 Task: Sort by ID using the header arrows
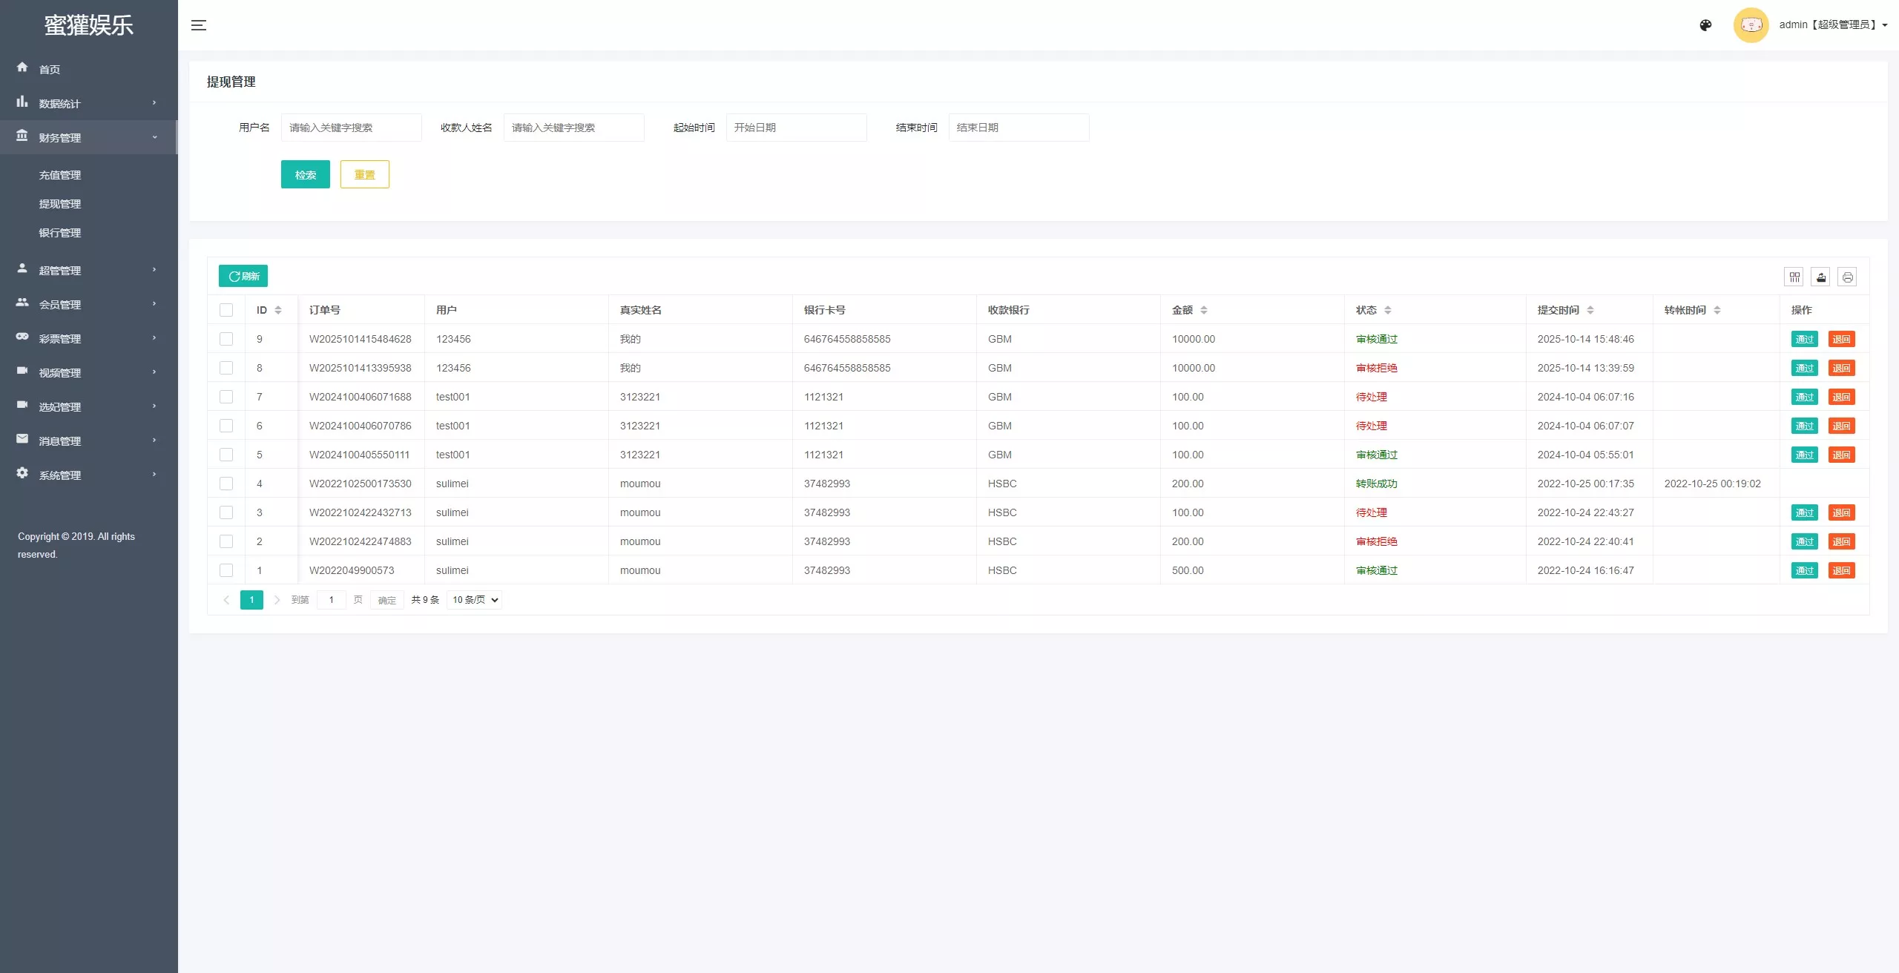coord(278,310)
